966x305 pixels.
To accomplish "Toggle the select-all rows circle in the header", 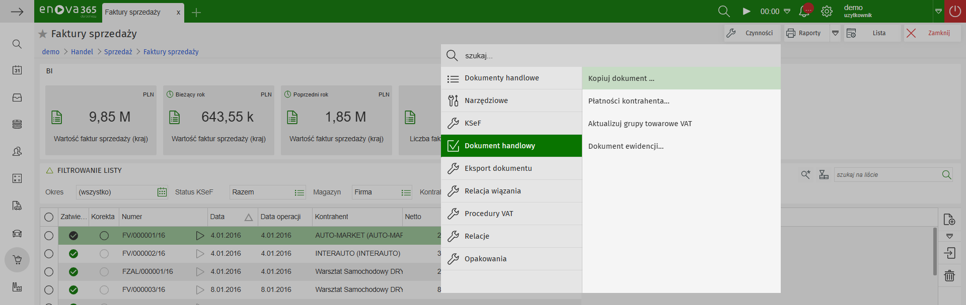I will [49, 217].
